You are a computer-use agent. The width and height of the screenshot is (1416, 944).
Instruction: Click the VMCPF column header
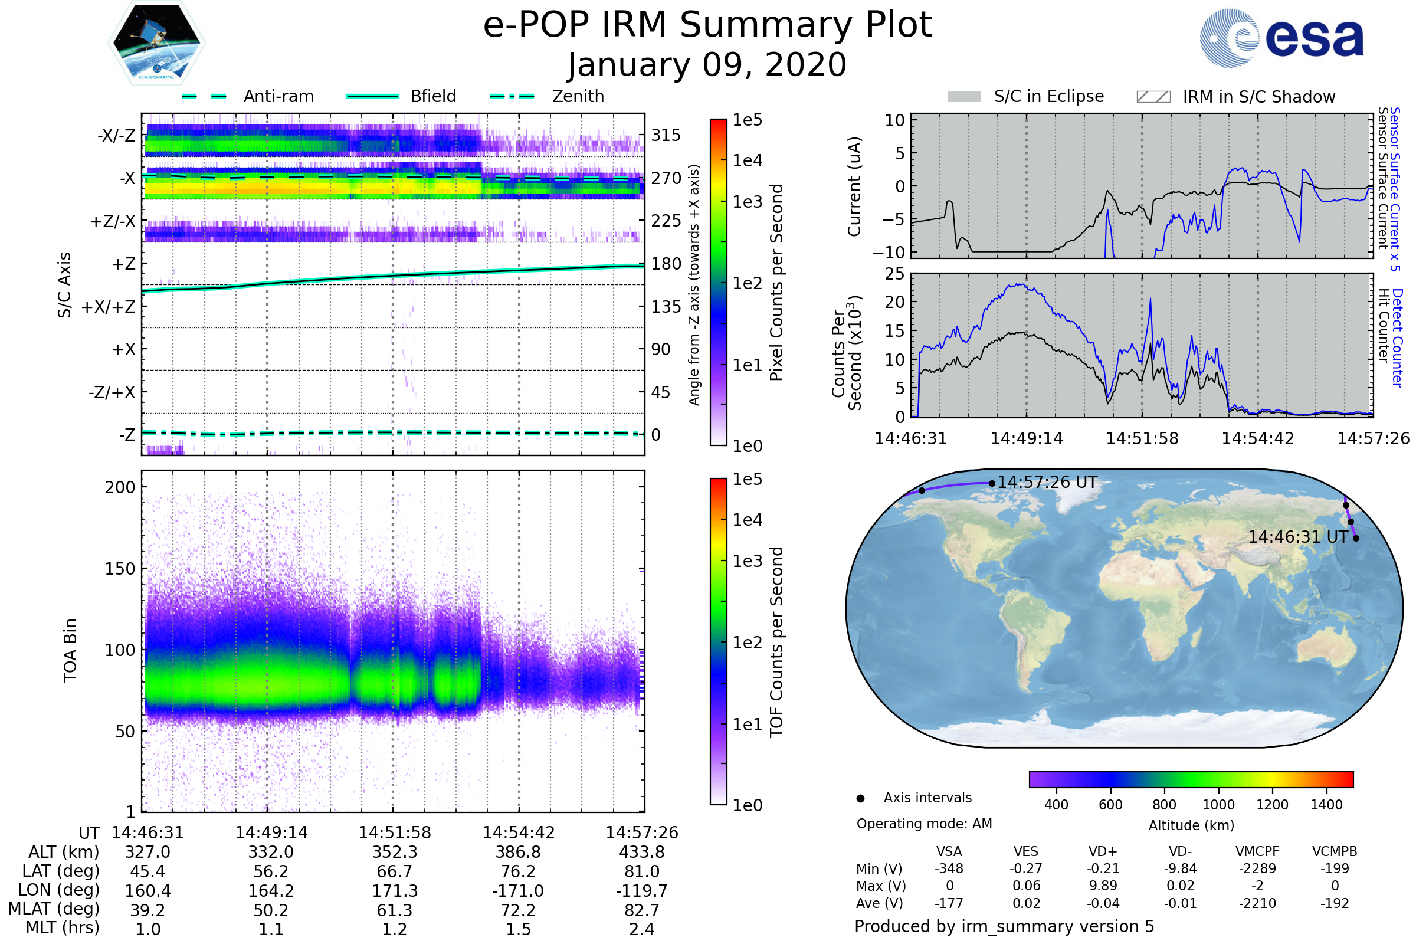click(x=1257, y=851)
